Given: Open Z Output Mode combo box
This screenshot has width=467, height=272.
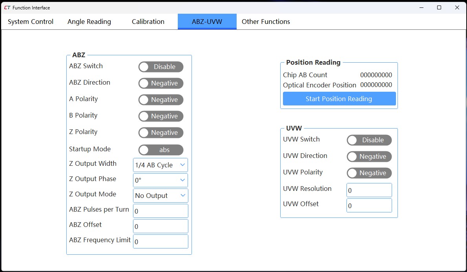Looking at the screenshot, I should click(x=161, y=196).
